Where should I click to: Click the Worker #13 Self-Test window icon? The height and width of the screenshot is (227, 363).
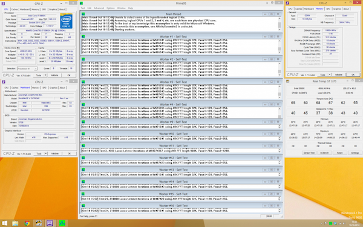click(83, 169)
